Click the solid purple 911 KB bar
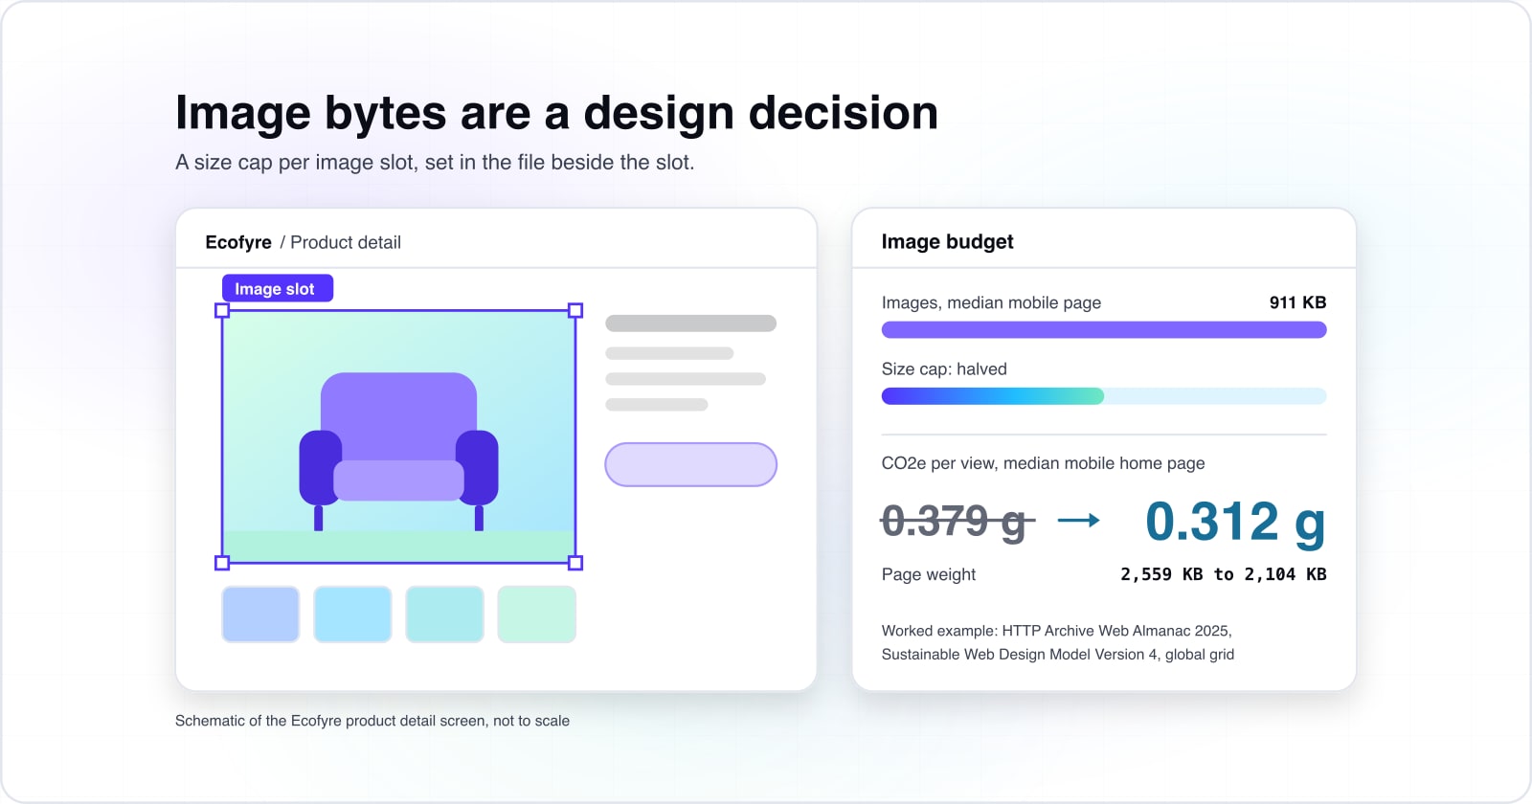 point(1104,330)
